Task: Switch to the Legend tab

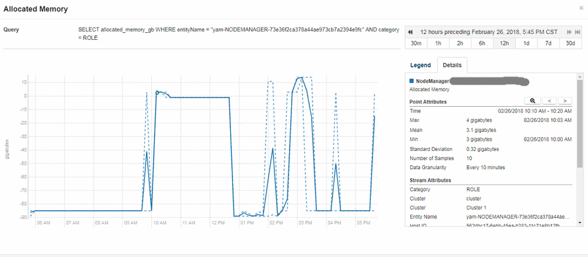Action: click(x=420, y=65)
